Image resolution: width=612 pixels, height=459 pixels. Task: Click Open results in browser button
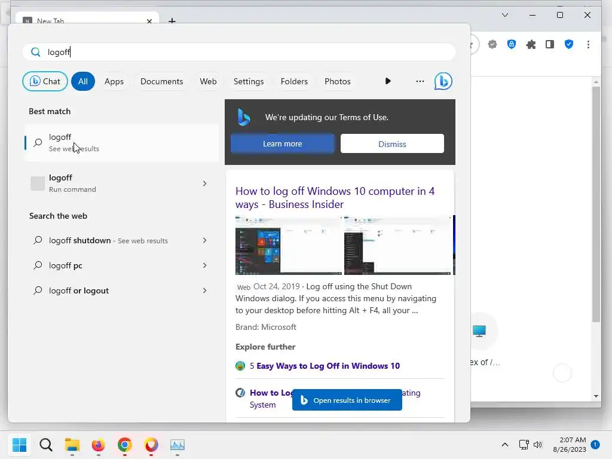(x=347, y=400)
